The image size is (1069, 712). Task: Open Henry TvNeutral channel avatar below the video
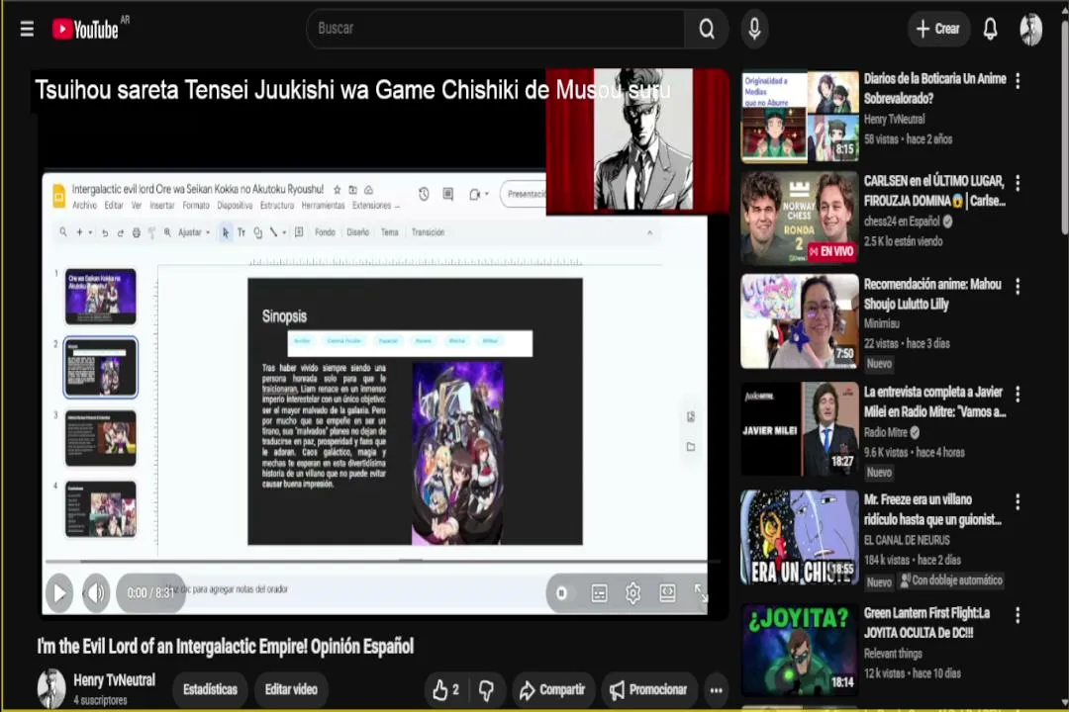point(51,689)
